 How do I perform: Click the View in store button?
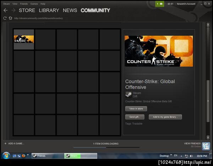[x=136, y=109]
